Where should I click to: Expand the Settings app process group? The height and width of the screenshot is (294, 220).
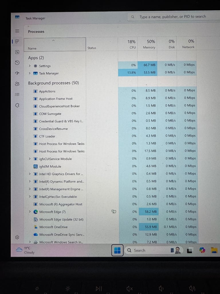click(x=30, y=66)
